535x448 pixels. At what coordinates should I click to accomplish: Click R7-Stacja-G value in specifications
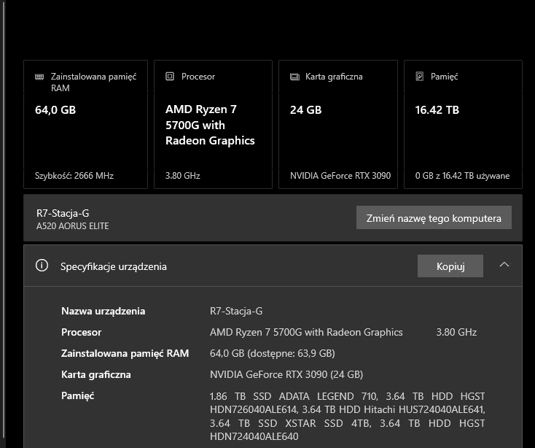click(236, 311)
